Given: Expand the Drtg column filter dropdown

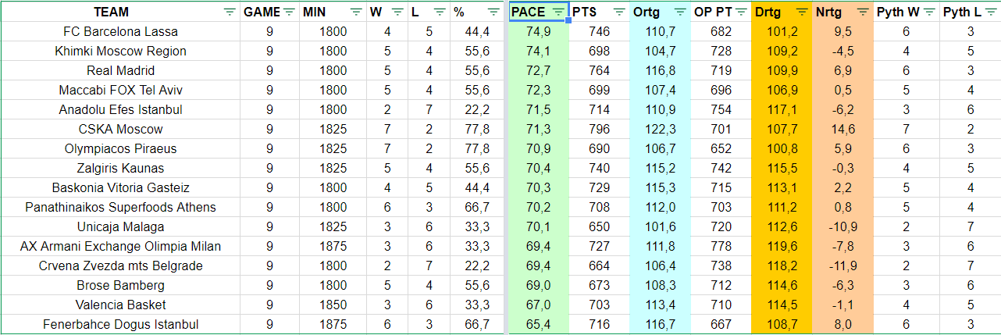Looking at the screenshot, I should click(802, 12).
